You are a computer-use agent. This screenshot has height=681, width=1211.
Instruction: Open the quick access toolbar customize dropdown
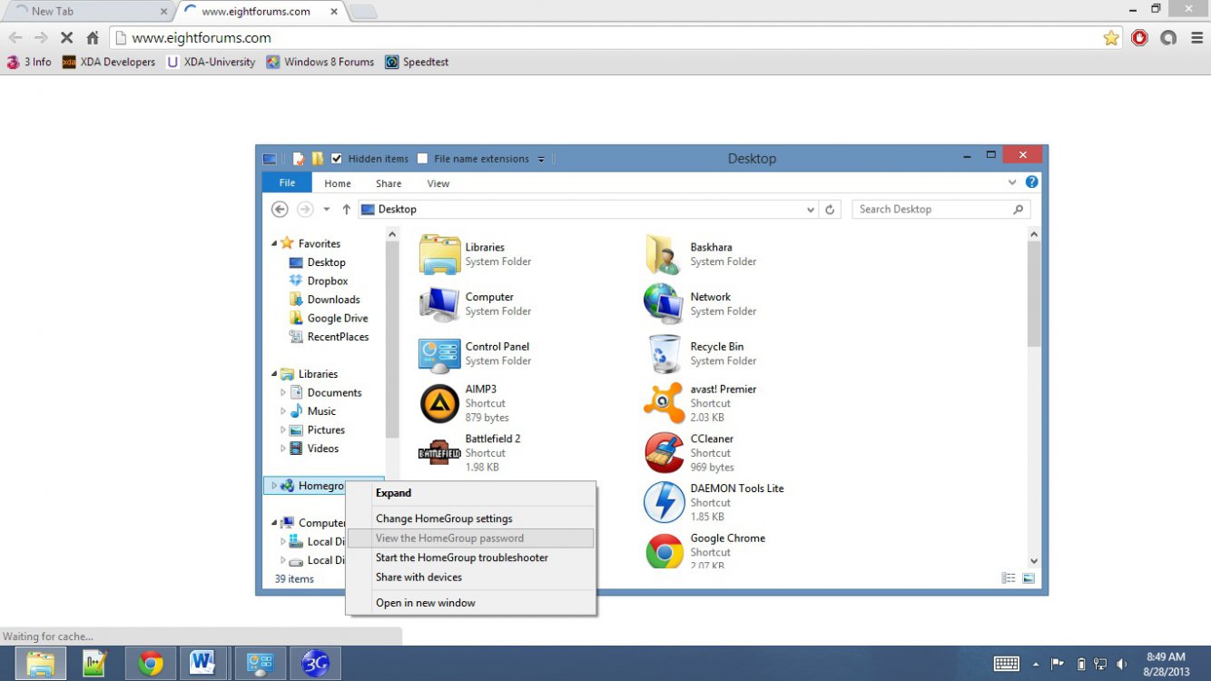tap(541, 159)
